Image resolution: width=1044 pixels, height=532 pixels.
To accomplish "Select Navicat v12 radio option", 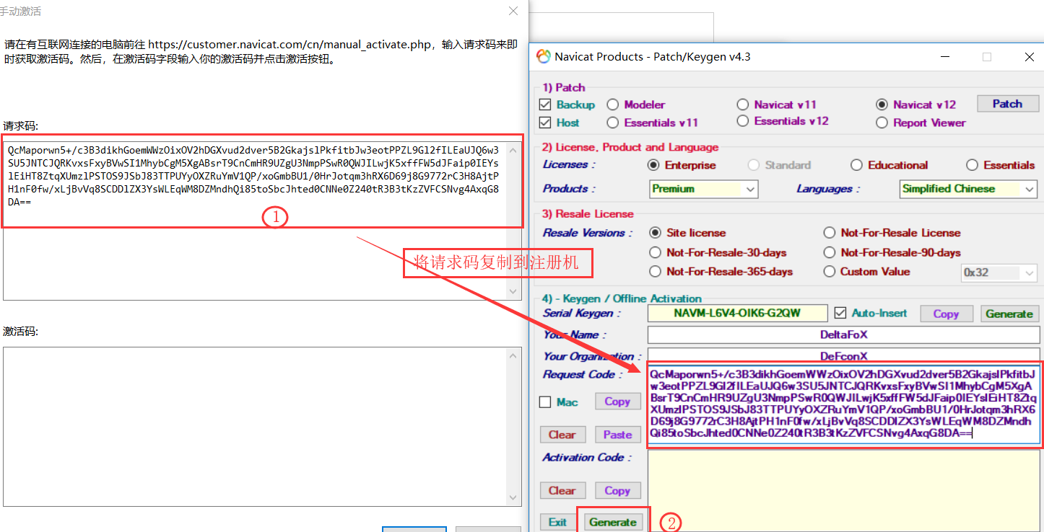I will pos(882,105).
